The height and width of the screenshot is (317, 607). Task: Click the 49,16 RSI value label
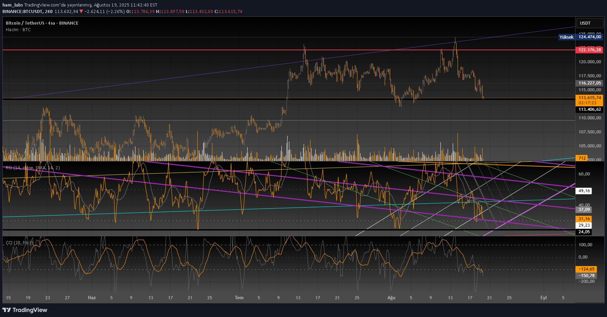point(584,191)
